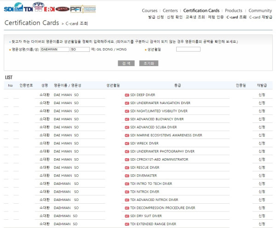Click the first name field containing DAEHWAN

(54, 49)
